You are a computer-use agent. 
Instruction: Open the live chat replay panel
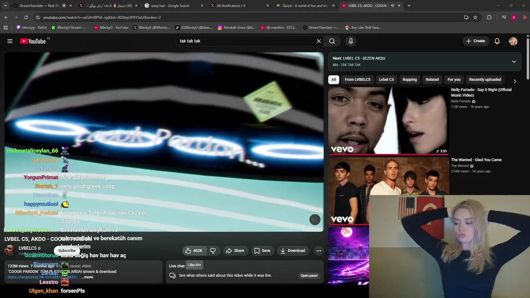pos(309,276)
